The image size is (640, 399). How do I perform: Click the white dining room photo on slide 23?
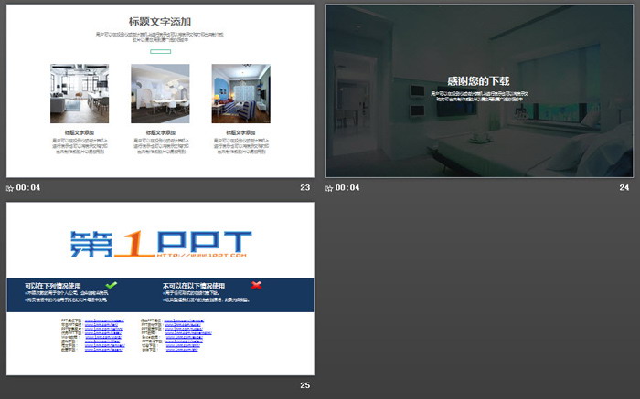tap(160, 93)
